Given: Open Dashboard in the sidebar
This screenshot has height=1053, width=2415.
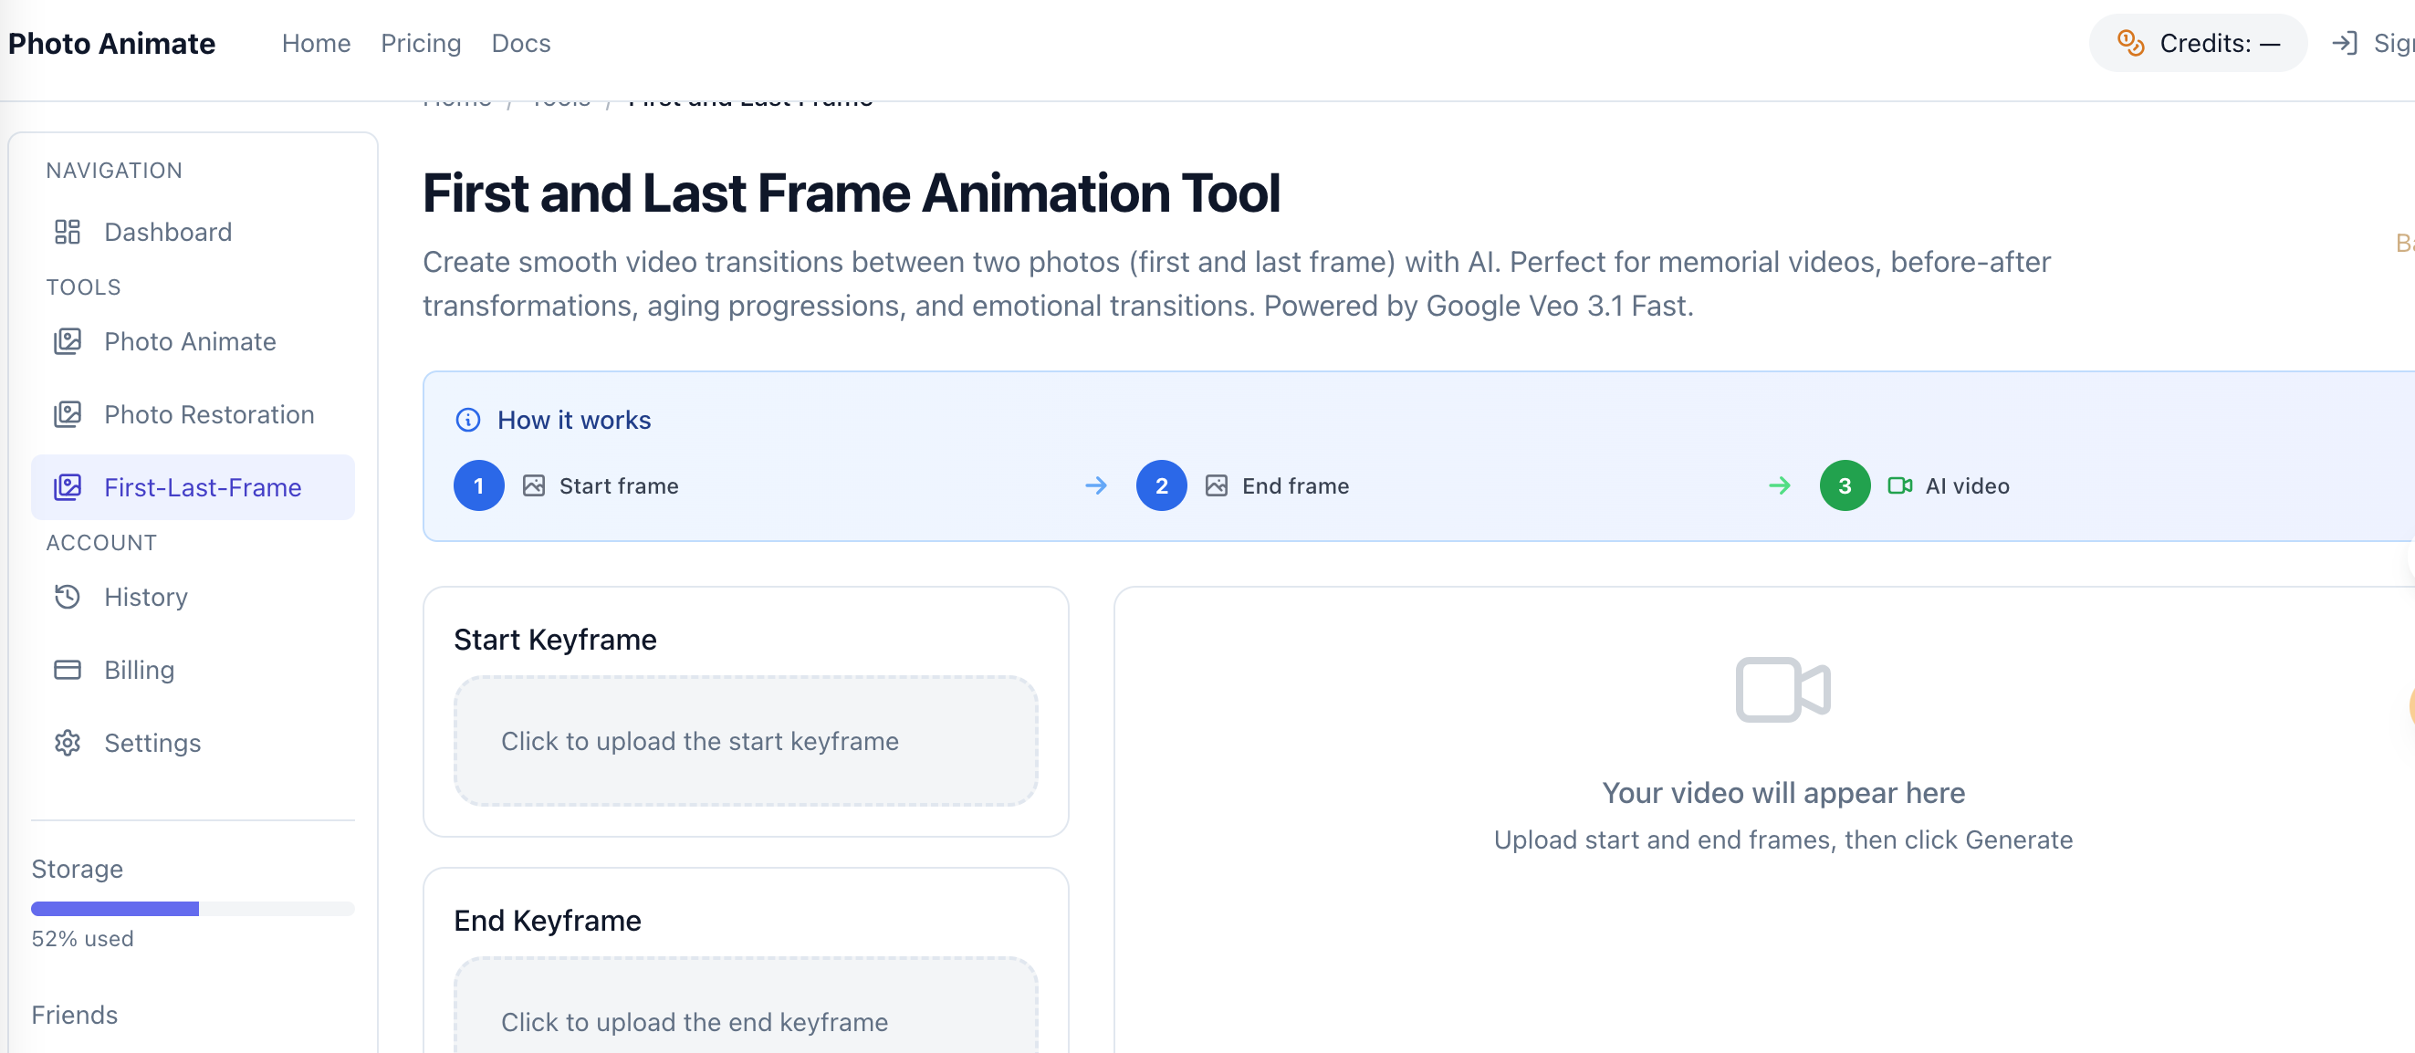Looking at the screenshot, I should coord(193,232).
